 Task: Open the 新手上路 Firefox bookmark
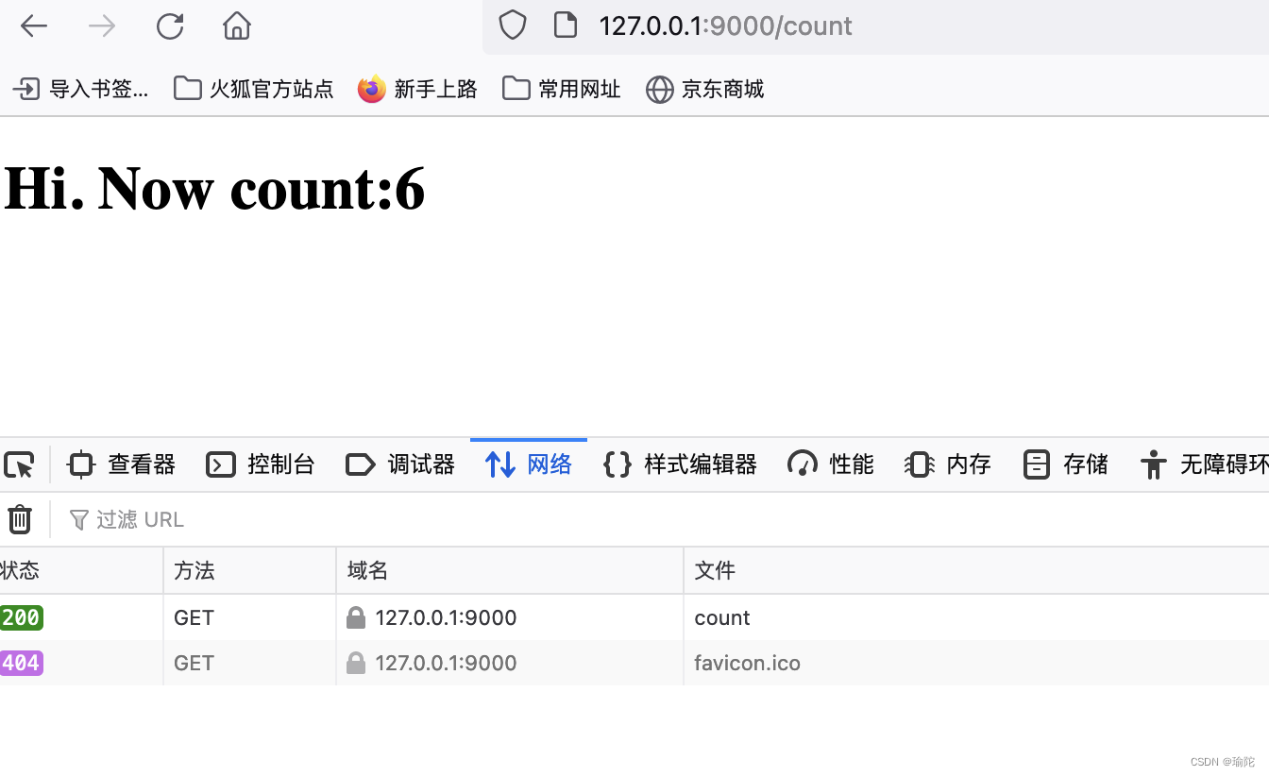417,89
